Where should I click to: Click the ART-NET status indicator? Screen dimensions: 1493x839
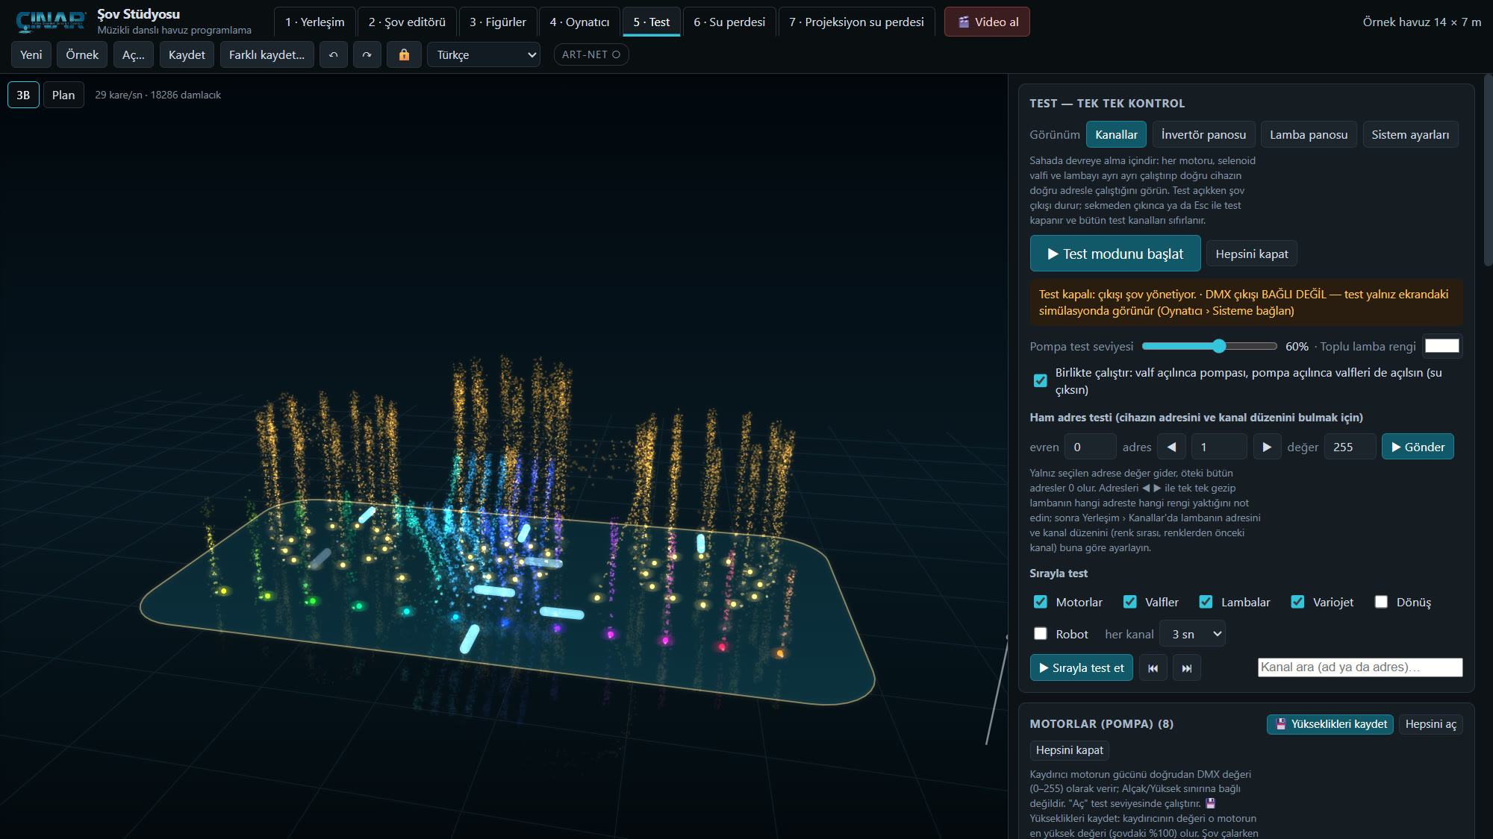[x=591, y=54]
